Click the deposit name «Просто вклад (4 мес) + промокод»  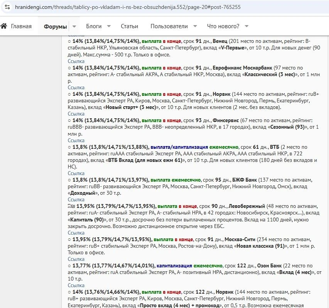click(x=180, y=305)
